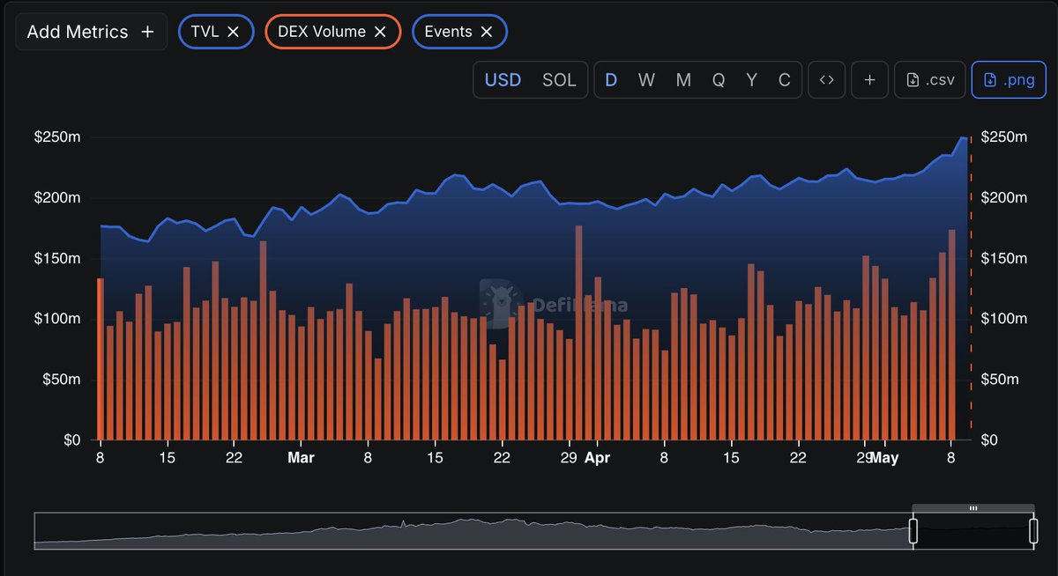This screenshot has width=1058, height=576.
Task: Grab the right range slider handle
Action: click(x=1033, y=531)
